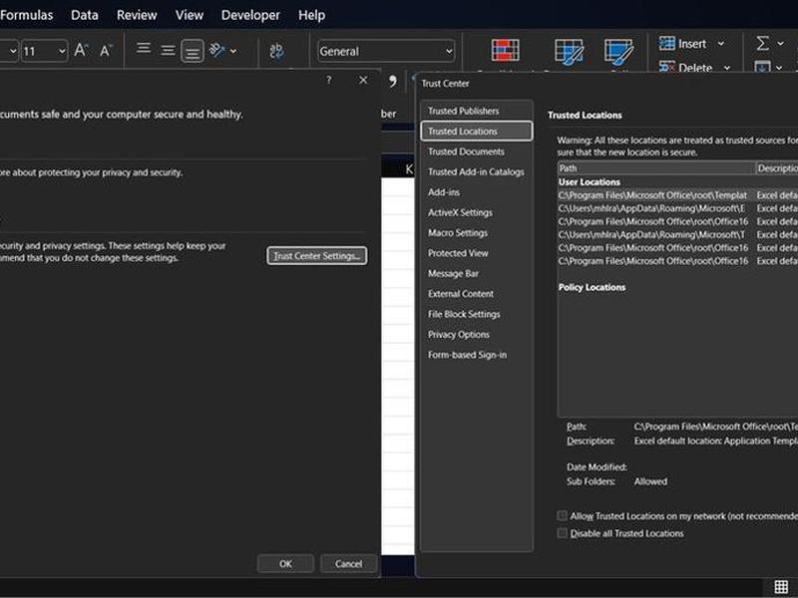The image size is (798, 598).
Task: Open File Block Settings category
Action: 477,314
